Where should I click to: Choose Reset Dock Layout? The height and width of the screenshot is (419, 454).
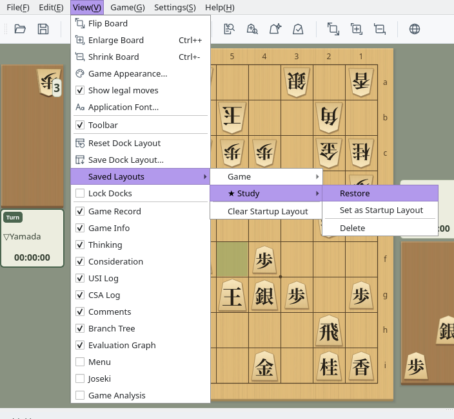click(x=141, y=143)
